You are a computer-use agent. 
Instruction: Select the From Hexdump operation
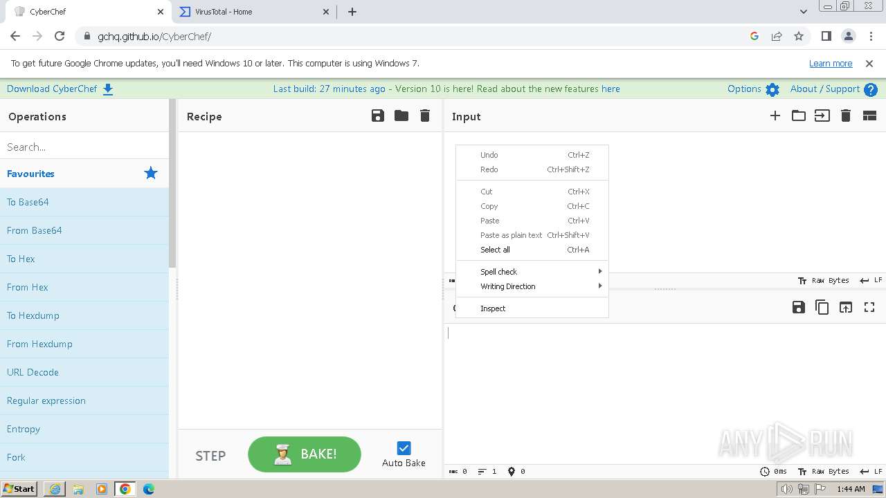84,344
